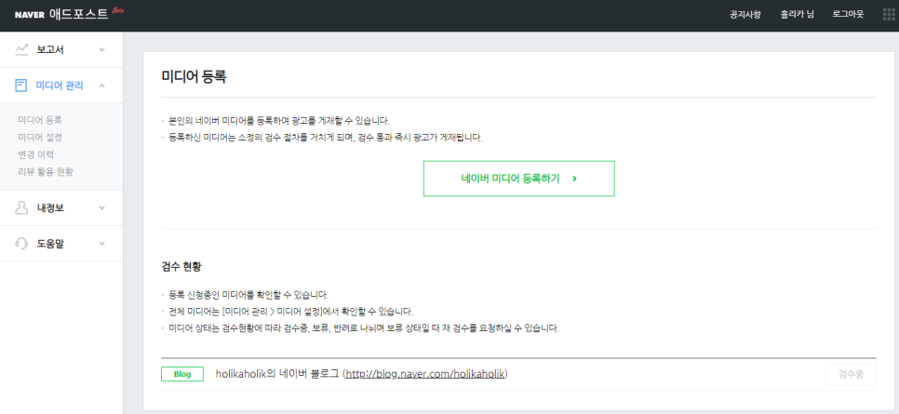Click the 검수중 status button
This screenshot has width=899, height=414.
[851, 374]
